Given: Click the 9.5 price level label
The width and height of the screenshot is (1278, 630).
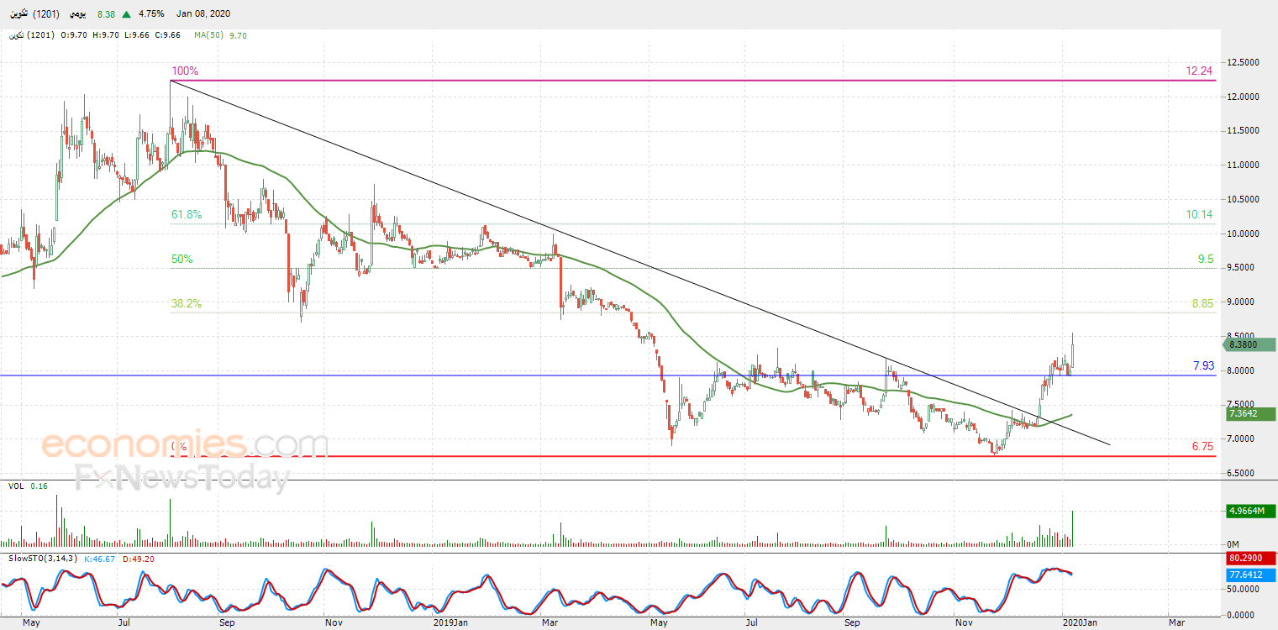Looking at the screenshot, I should [x=1206, y=260].
